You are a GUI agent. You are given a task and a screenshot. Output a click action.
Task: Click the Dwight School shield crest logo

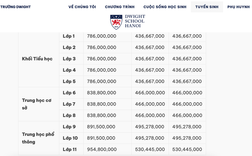point(116,22)
